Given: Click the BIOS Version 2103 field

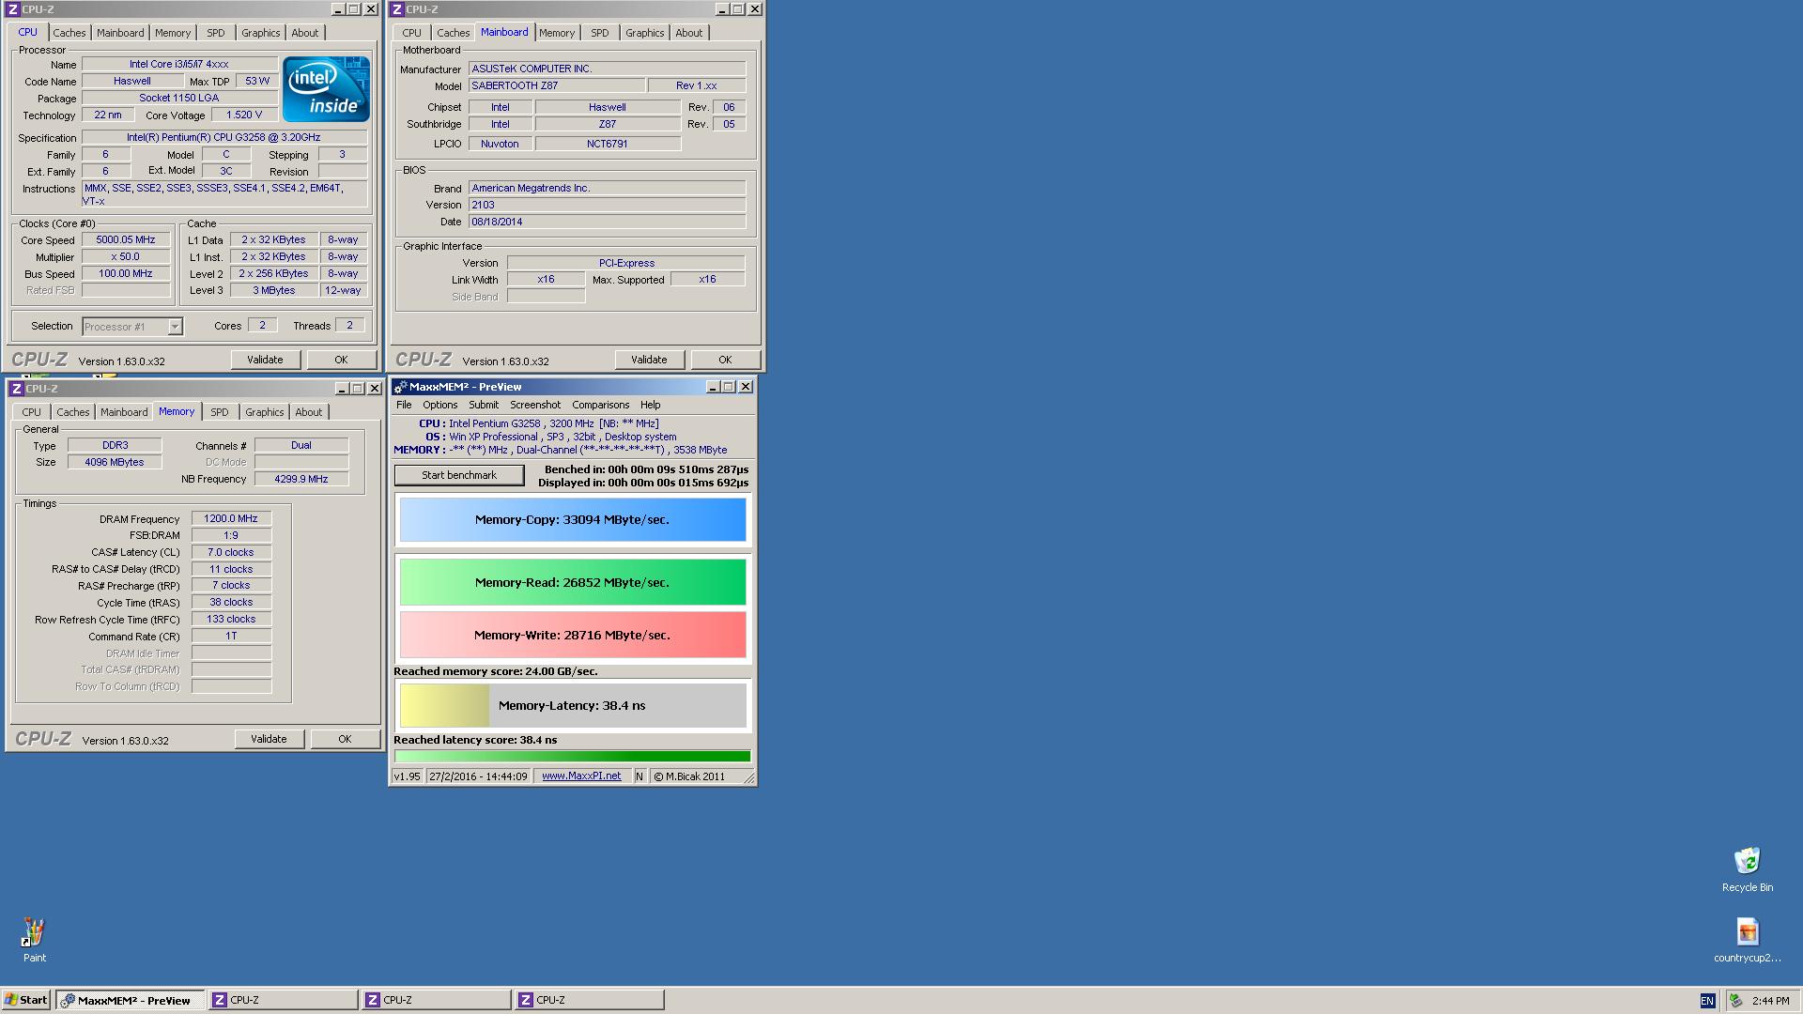Looking at the screenshot, I should [607, 205].
